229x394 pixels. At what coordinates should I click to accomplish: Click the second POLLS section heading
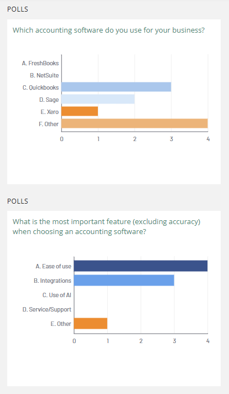point(18,201)
